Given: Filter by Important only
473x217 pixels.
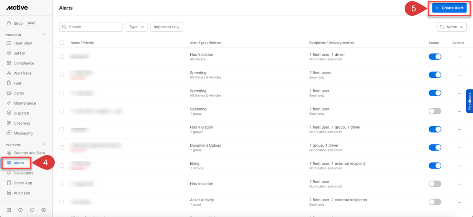Looking at the screenshot, I should [x=167, y=27].
